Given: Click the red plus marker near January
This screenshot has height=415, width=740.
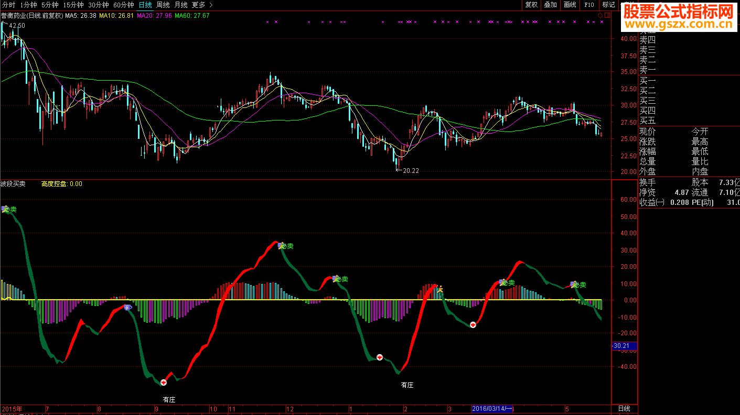Looking at the screenshot, I should click(x=380, y=357).
